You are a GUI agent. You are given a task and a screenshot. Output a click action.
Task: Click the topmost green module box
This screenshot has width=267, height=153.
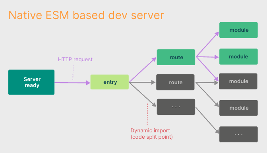coord(238,30)
